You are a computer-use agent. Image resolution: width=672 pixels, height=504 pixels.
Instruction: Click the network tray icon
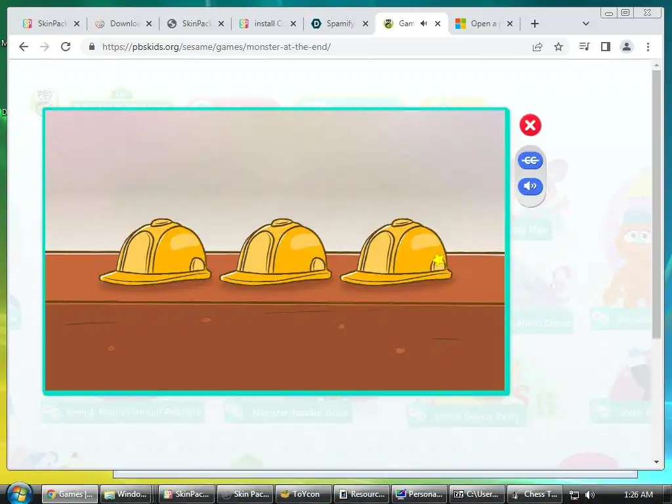pyautogui.click(x=574, y=495)
